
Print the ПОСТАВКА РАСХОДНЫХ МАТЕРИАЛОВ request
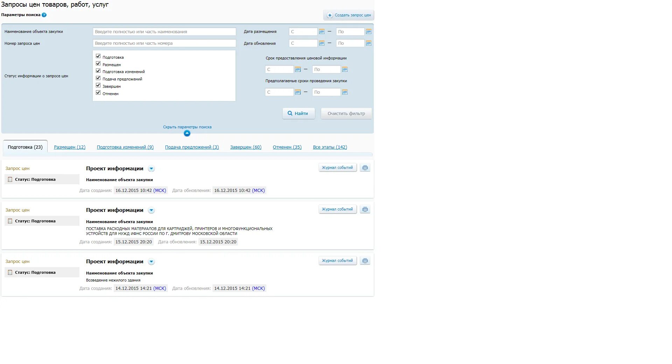(x=365, y=209)
